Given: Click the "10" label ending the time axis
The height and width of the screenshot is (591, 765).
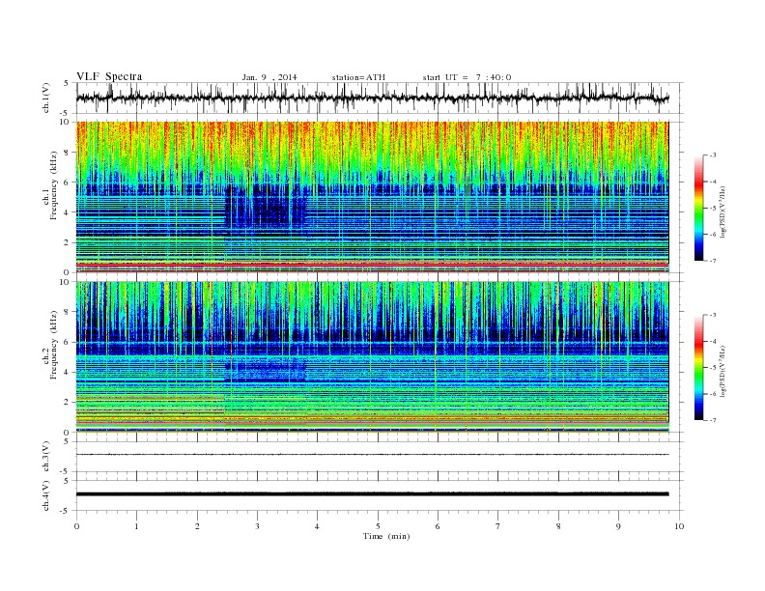Looking at the screenshot, I should point(679,526).
